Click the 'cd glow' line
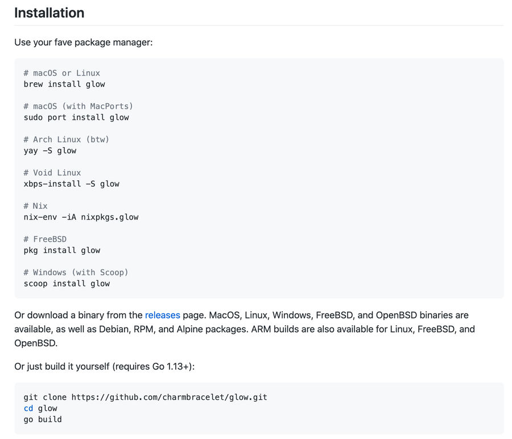 coord(40,408)
